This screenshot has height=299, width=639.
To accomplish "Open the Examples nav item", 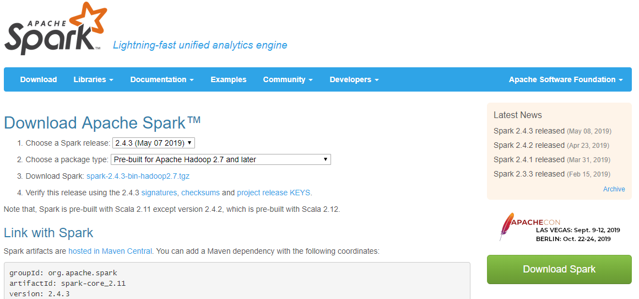I will tap(229, 79).
